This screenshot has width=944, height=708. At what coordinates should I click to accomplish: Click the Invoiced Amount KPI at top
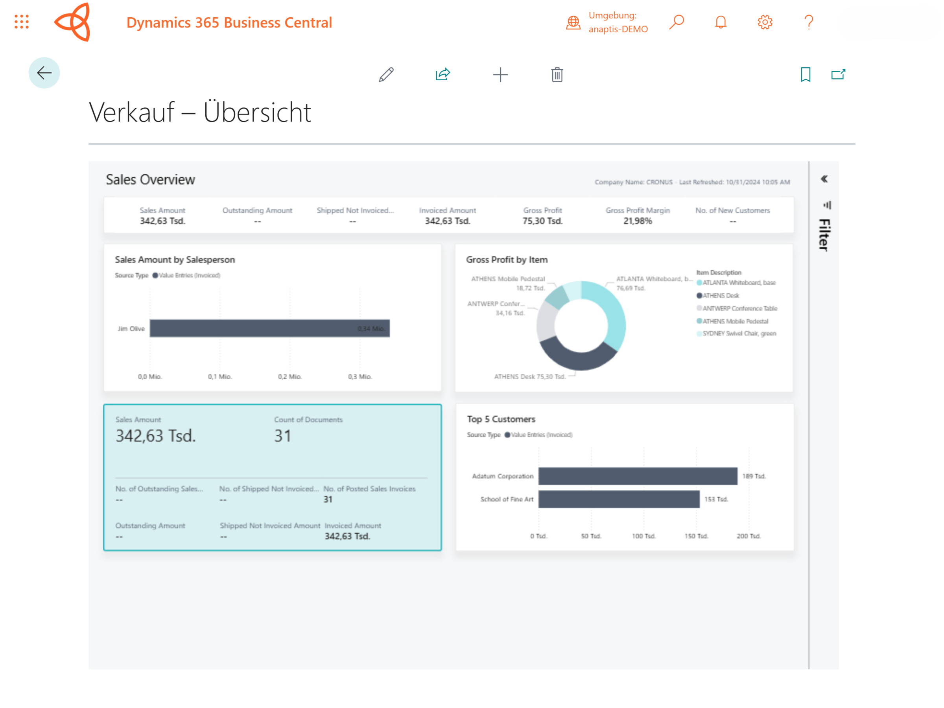[447, 216]
